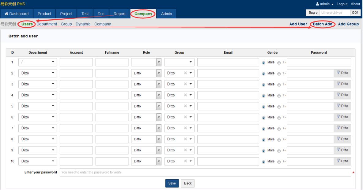Click the Role arrow in row 1

point(159,63)
